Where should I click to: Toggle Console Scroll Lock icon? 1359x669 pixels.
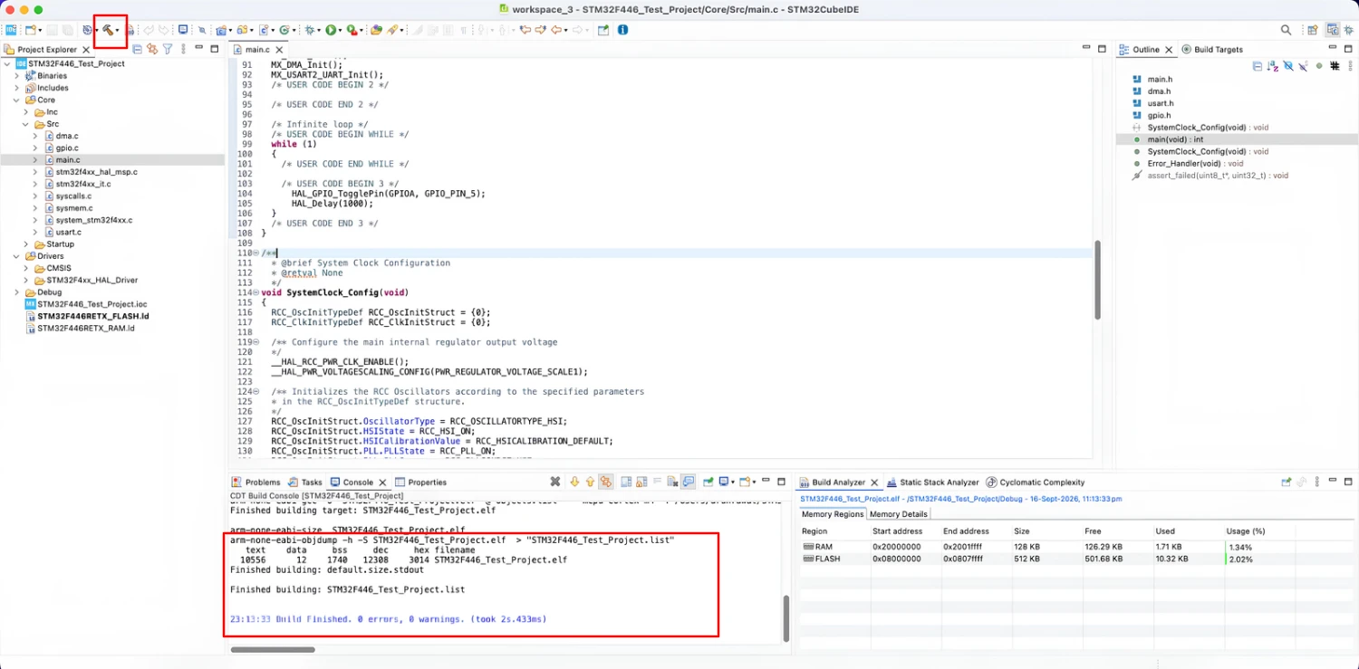(640, 482)
